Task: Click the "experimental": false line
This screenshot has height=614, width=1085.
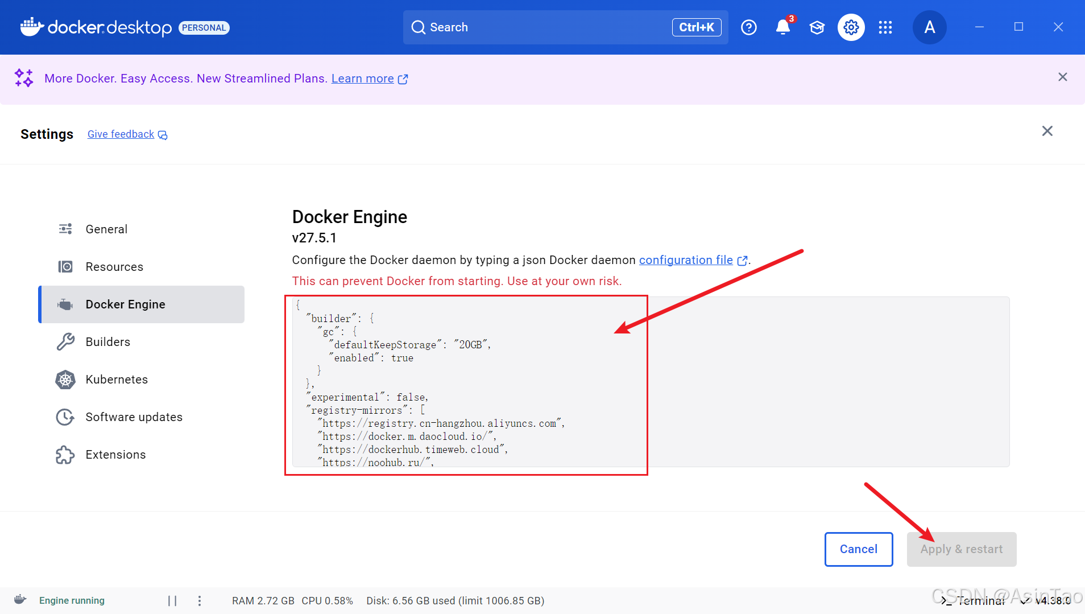Action: pyautogui.click(x=367, y=397)
